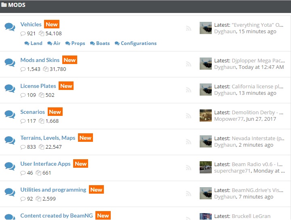Open latest thread California license pl...
Image resolution: width=291 pixels, height=220 pixels.
[257, 86]
